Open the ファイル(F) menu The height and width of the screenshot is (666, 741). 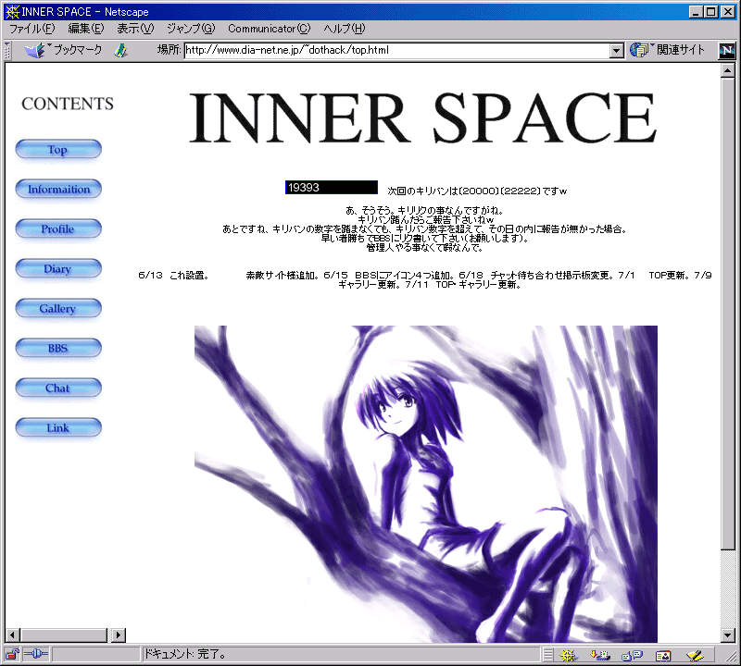32,29
